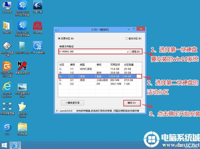Close the 小兵一键装机 window
This screenshot has width=200, height=149.
[x=141, y=29]
